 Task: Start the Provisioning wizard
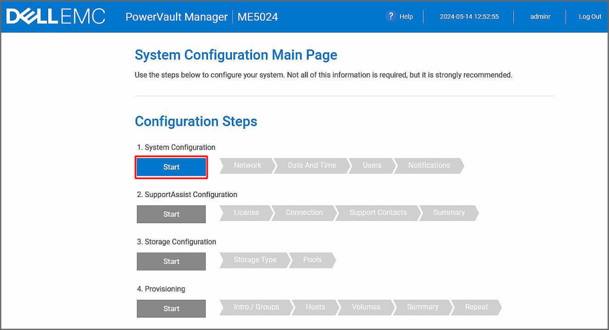[x=171, y=309]
